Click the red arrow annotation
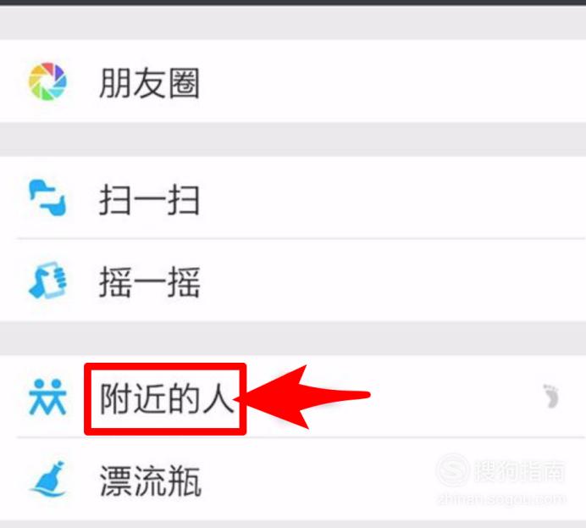Screen dimensions: 586x528 (x=303, y=397)
